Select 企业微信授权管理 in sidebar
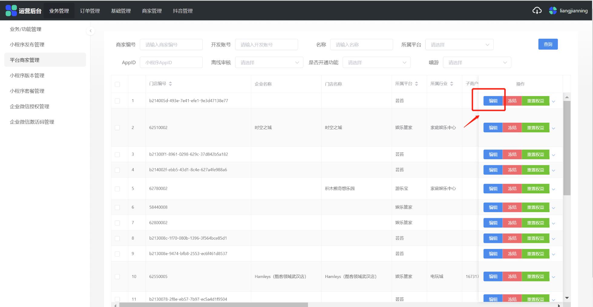Viewport: 593px width, 307px height. tap(45, 106)
